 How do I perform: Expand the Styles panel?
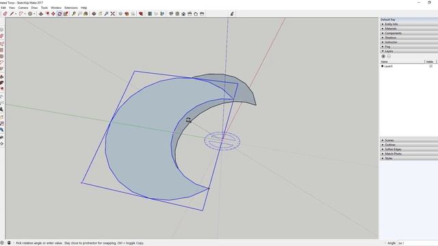coord(409,158)
